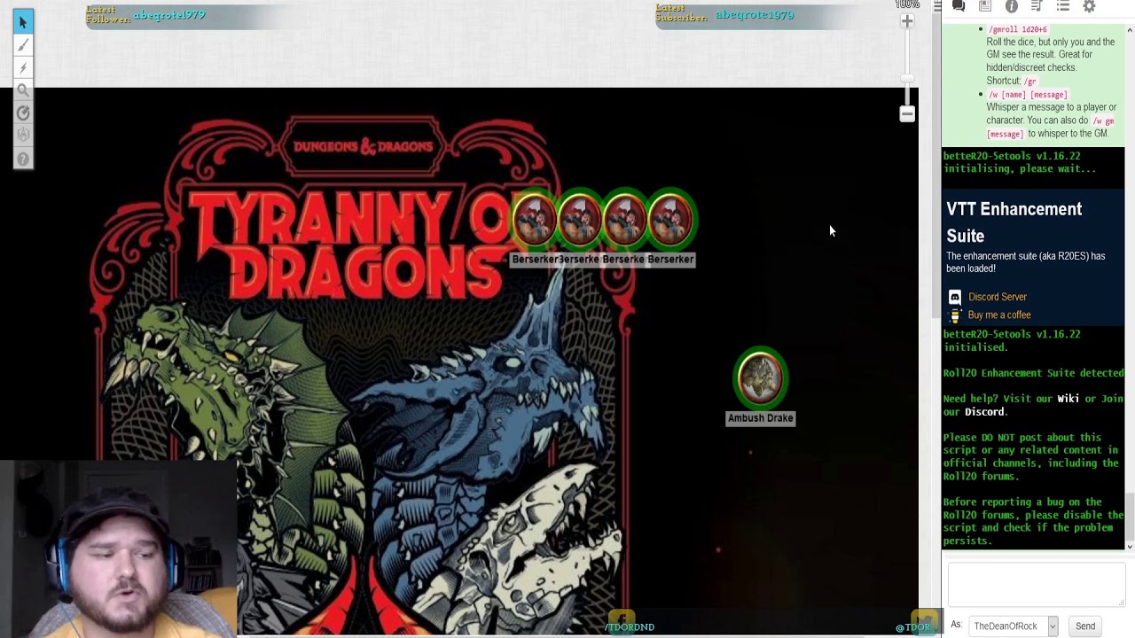Click the Discord logo icon

pos(955,297)
